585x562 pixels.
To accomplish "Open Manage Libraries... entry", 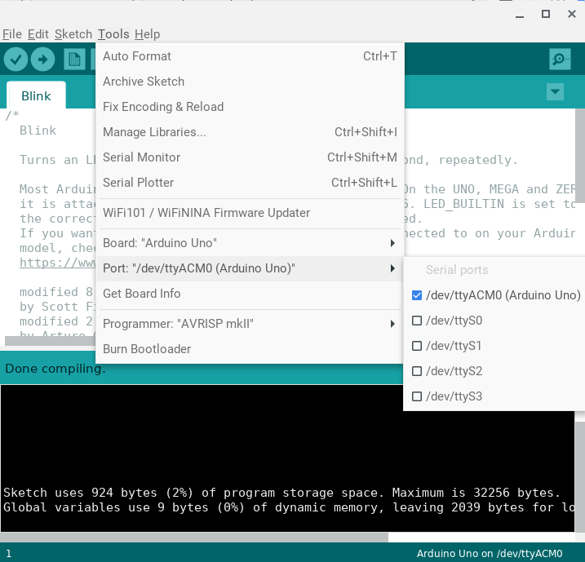I will coord(250,132).
